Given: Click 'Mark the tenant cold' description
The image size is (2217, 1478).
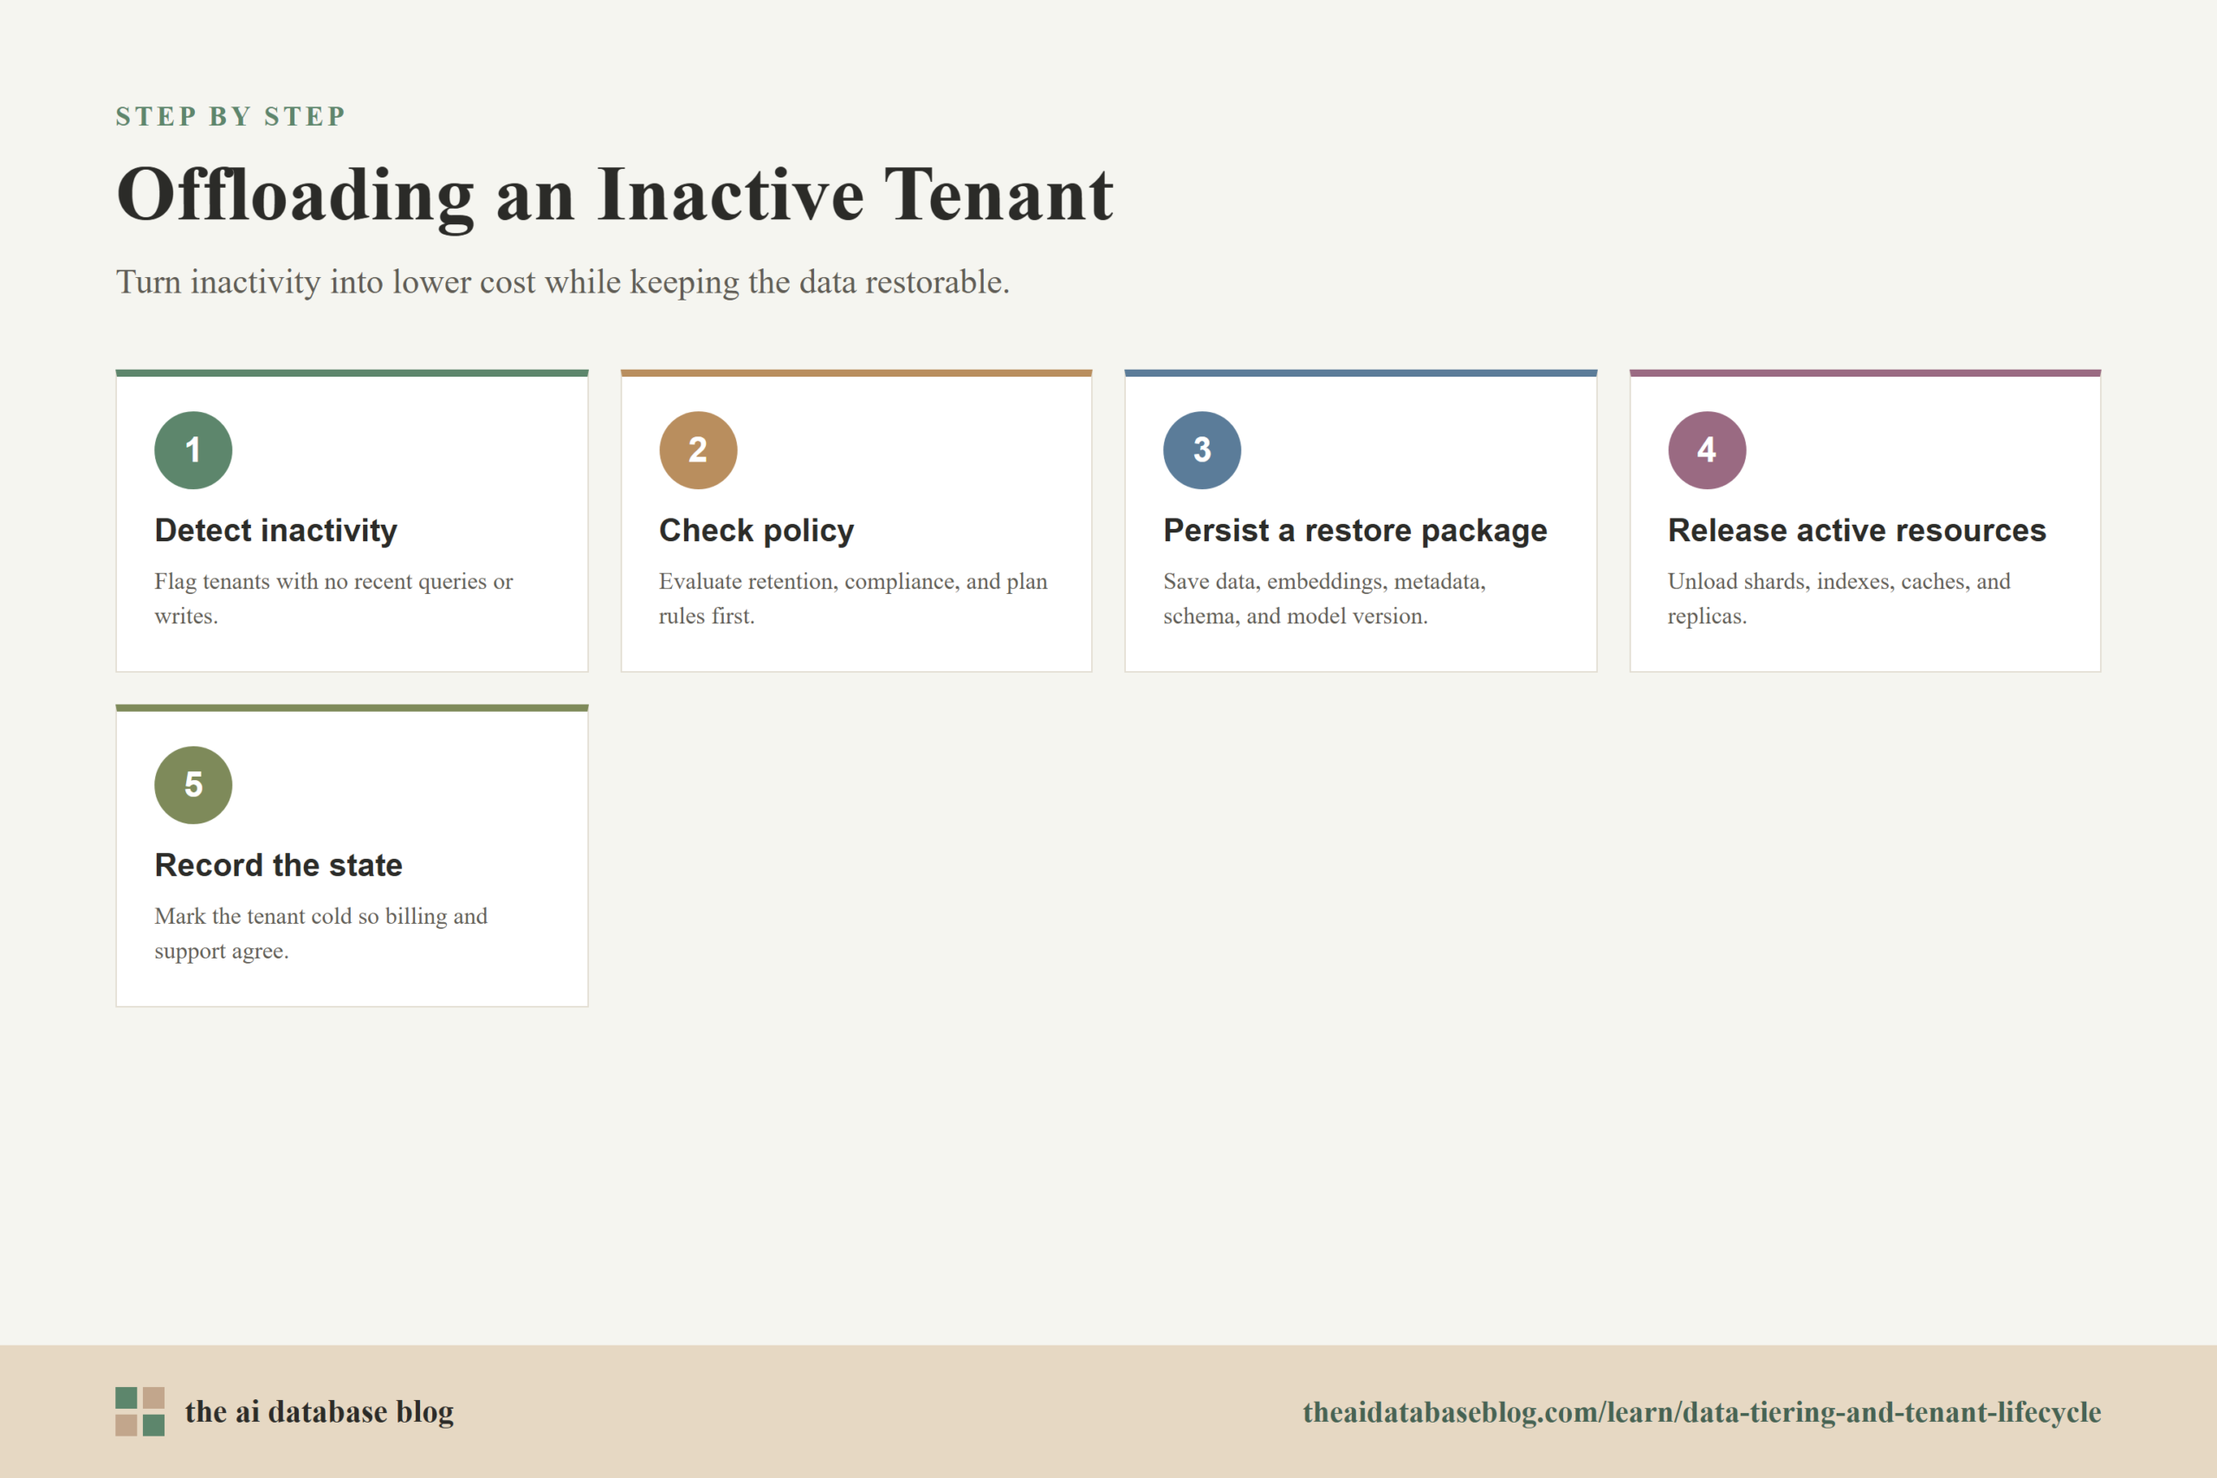Looking at the screenshot, I should point(321,933).
